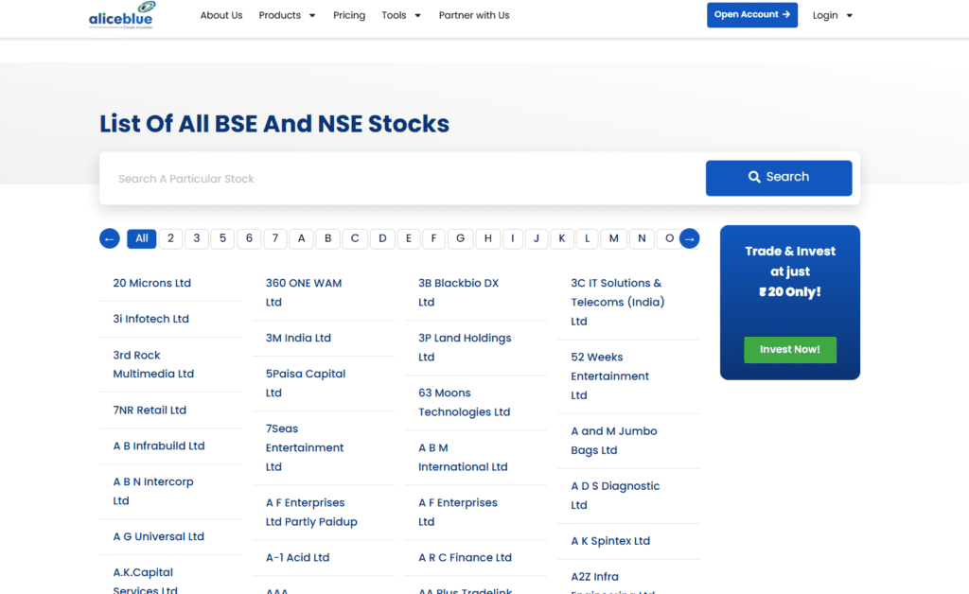The image size is (969, 594).
Task: Expand the Tools dropdown menu
Action: 401,15
